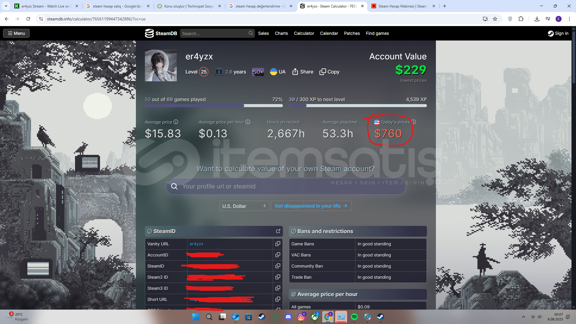Screen dimensions: 576x324
Task: Copy the Steam2 ID value
Action: (x=278, y=277)
